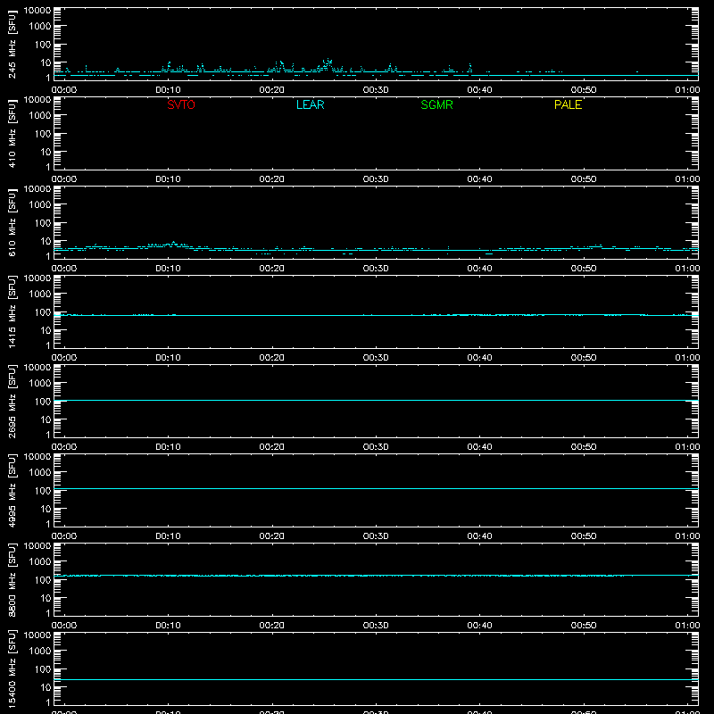This screenshot has height=714, width=714.
Task: Click the yellow PALE station label
Action: coord(568,104)
